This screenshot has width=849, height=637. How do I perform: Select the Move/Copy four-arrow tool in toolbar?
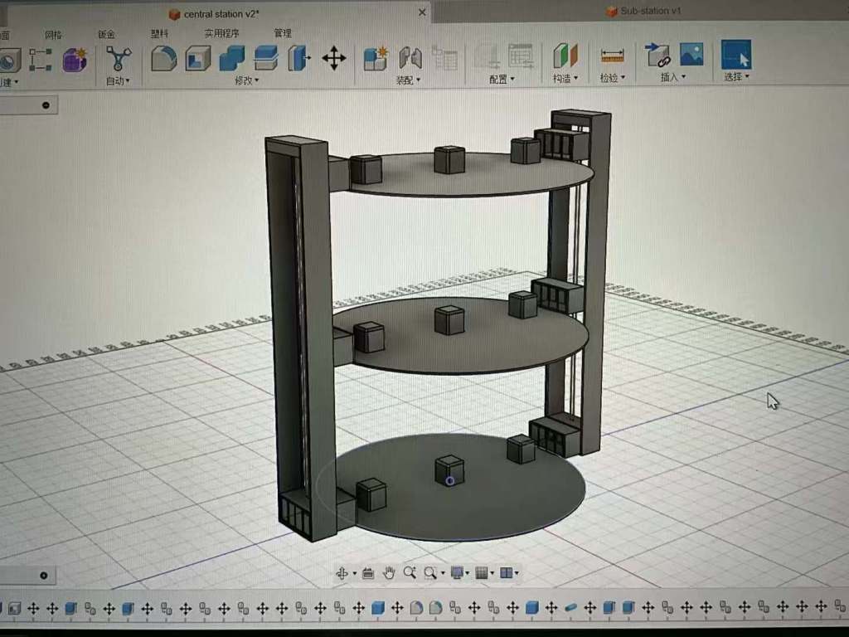333,58
